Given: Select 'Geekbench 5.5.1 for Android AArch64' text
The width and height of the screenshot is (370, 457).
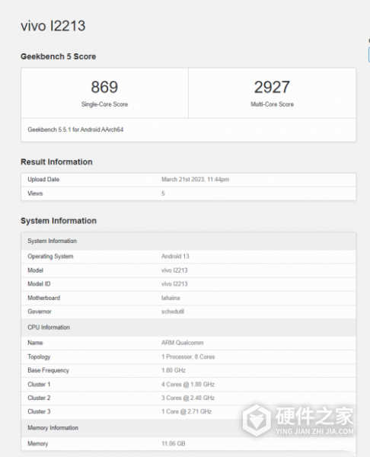Looking at the screenshot, I should (75, 129).
